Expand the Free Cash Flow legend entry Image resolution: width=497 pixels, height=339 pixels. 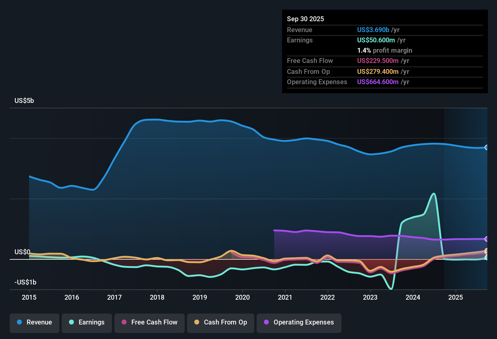(x=149, y=322)
